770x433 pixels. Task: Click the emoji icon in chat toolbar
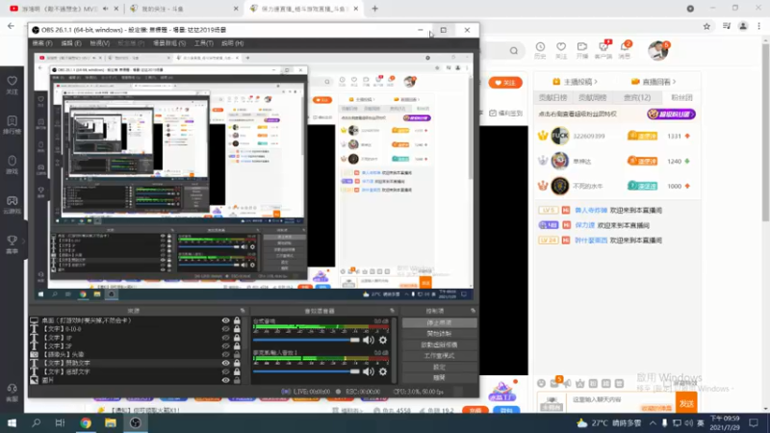[x=541, y=383]
